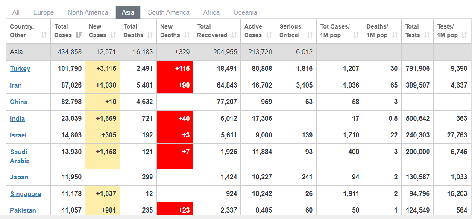Open the South America tab
The width and height of the screenshot is (472, 219).
pos(169,12)
